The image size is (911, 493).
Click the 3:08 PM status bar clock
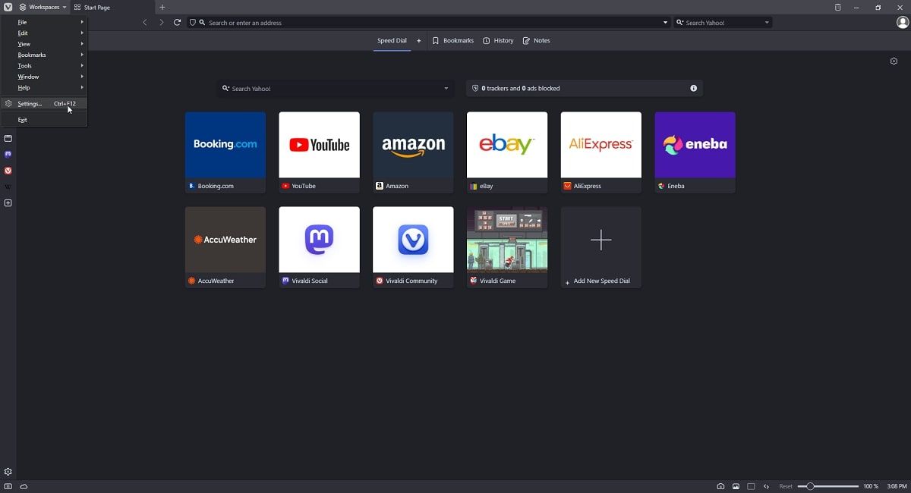click(x=897, y=486)
